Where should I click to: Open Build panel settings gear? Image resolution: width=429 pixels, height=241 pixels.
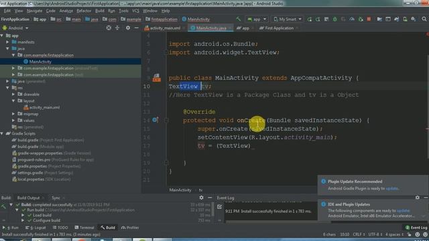click(201, 197)
